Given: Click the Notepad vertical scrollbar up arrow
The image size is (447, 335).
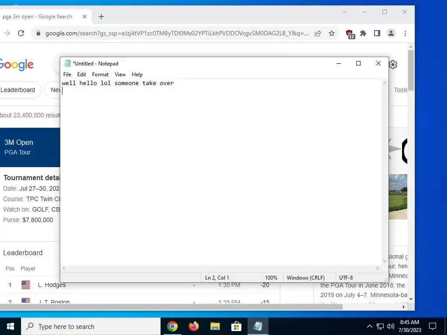Looking at the screenshot, I should 385,83.
